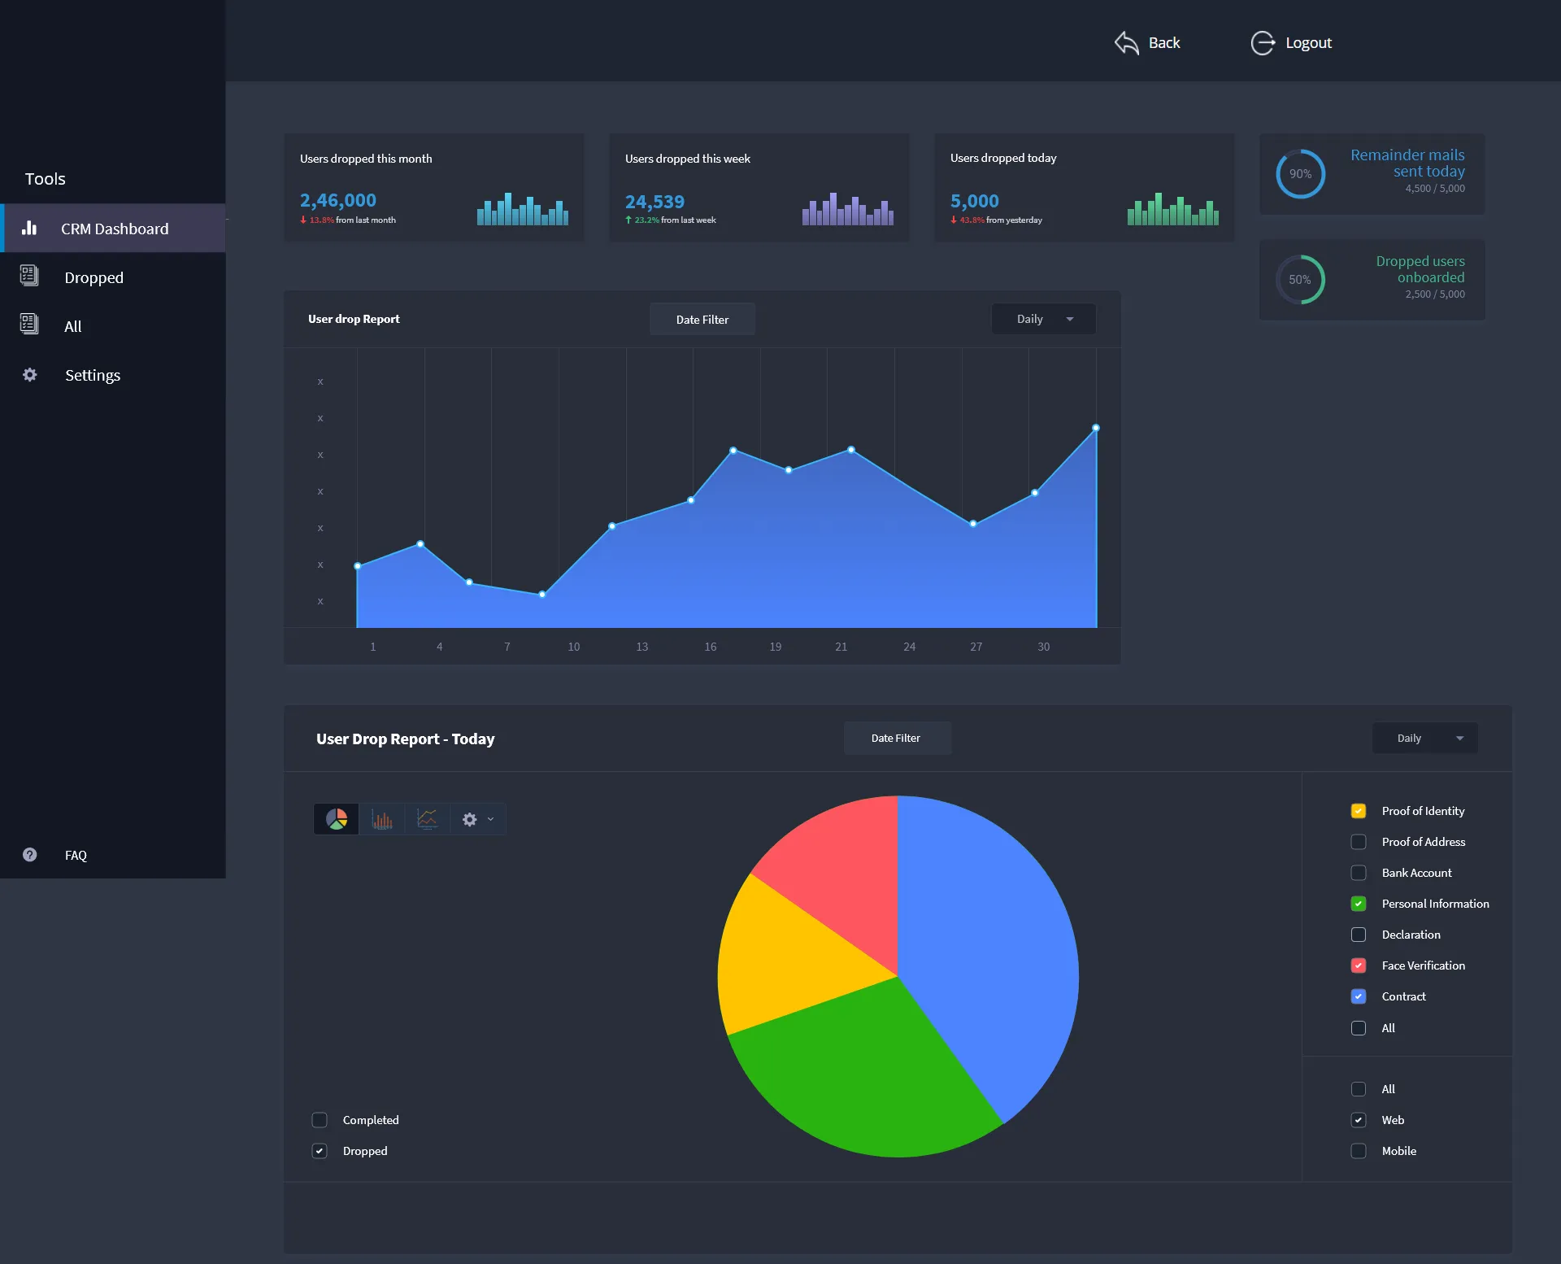1561x1264 pixels.
Task: Click Date Filter button in User drop Report
Action: [702, 320]
